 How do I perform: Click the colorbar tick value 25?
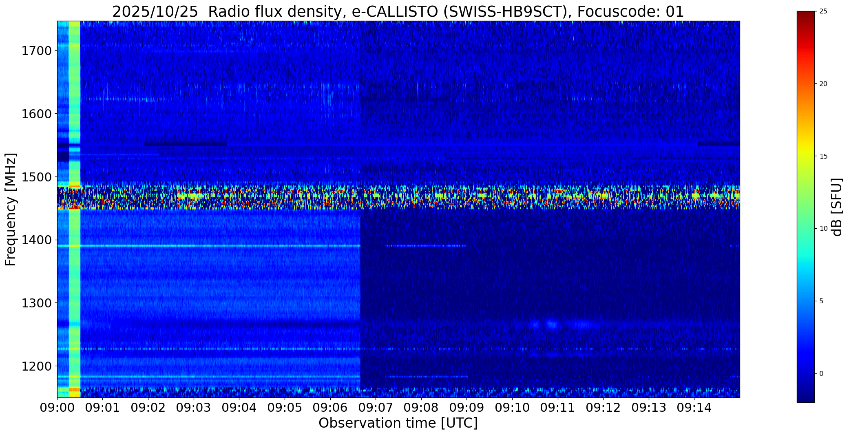(823, 11)
